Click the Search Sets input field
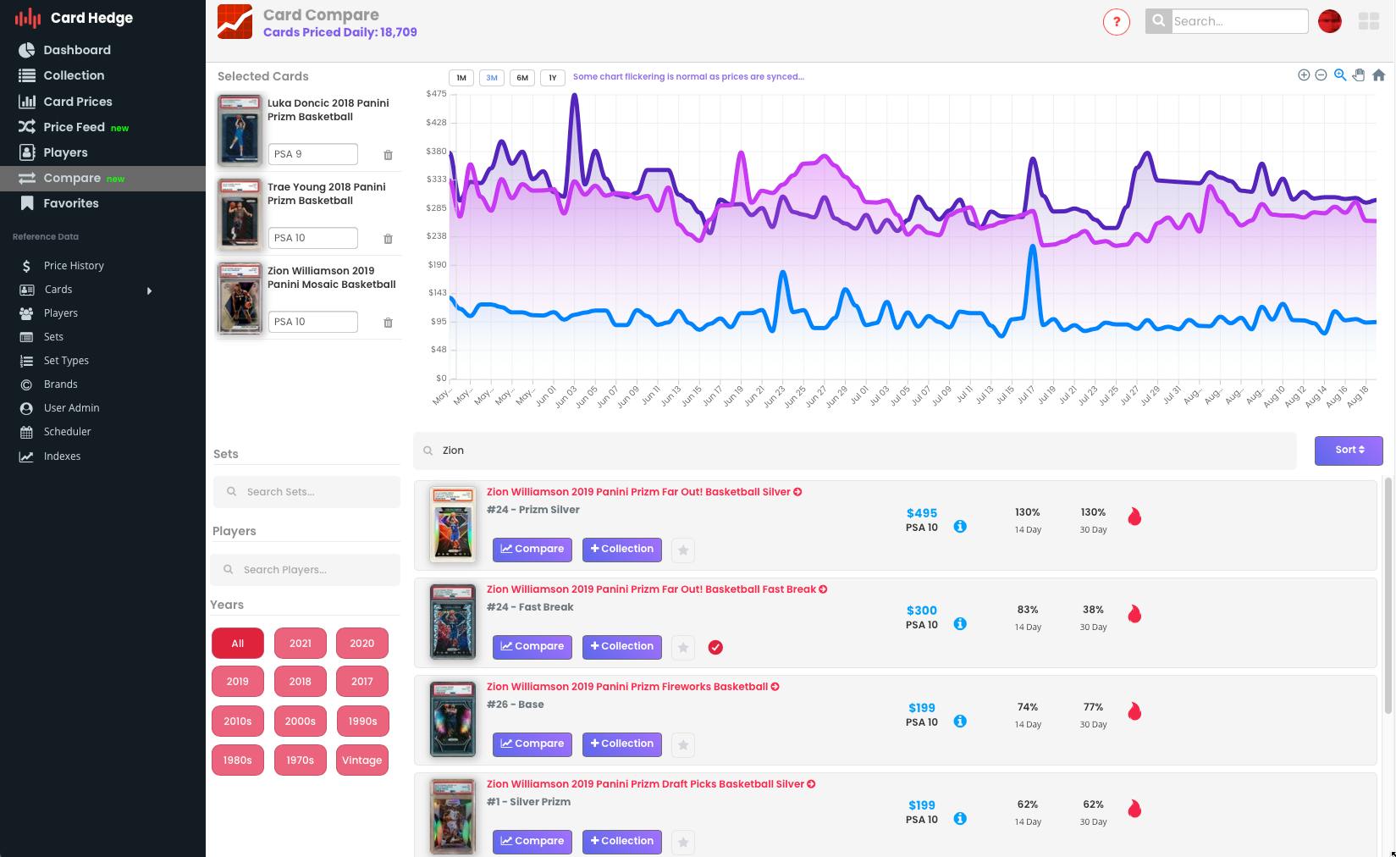This screenshot has height=857, width=1396. pyautogui.click(x=306, y=492)
